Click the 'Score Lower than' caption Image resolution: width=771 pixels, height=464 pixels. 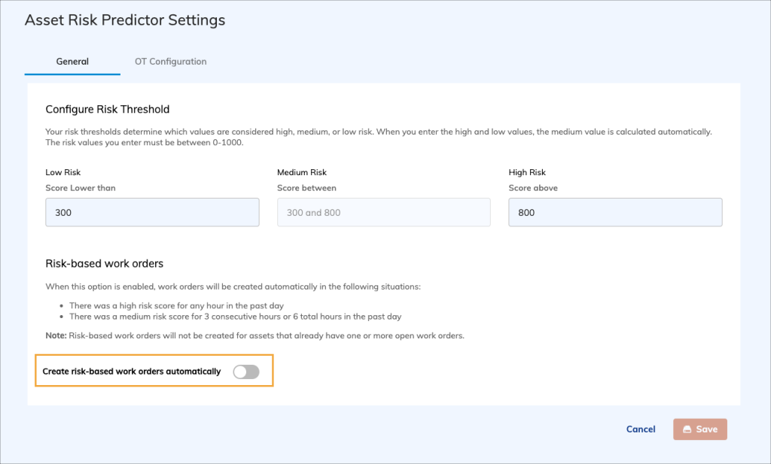click(81, 188)
